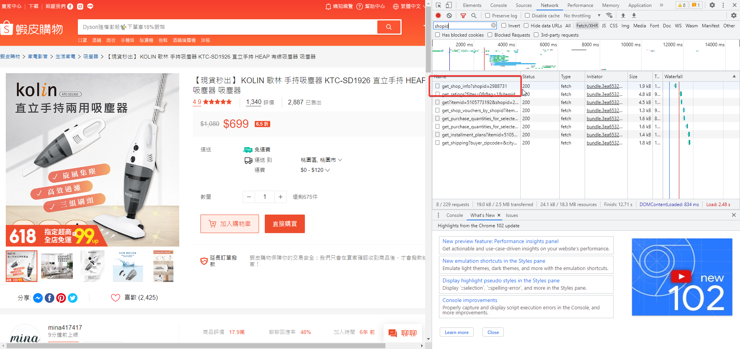Image resolution: width=740 pixels, height=349 pixels.
Task: Switch to the Elements tab
Action: pyautogui.click(x=472, y=5)
